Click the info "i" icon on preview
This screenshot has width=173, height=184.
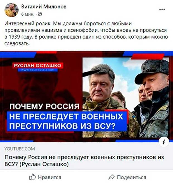[164, 142]
